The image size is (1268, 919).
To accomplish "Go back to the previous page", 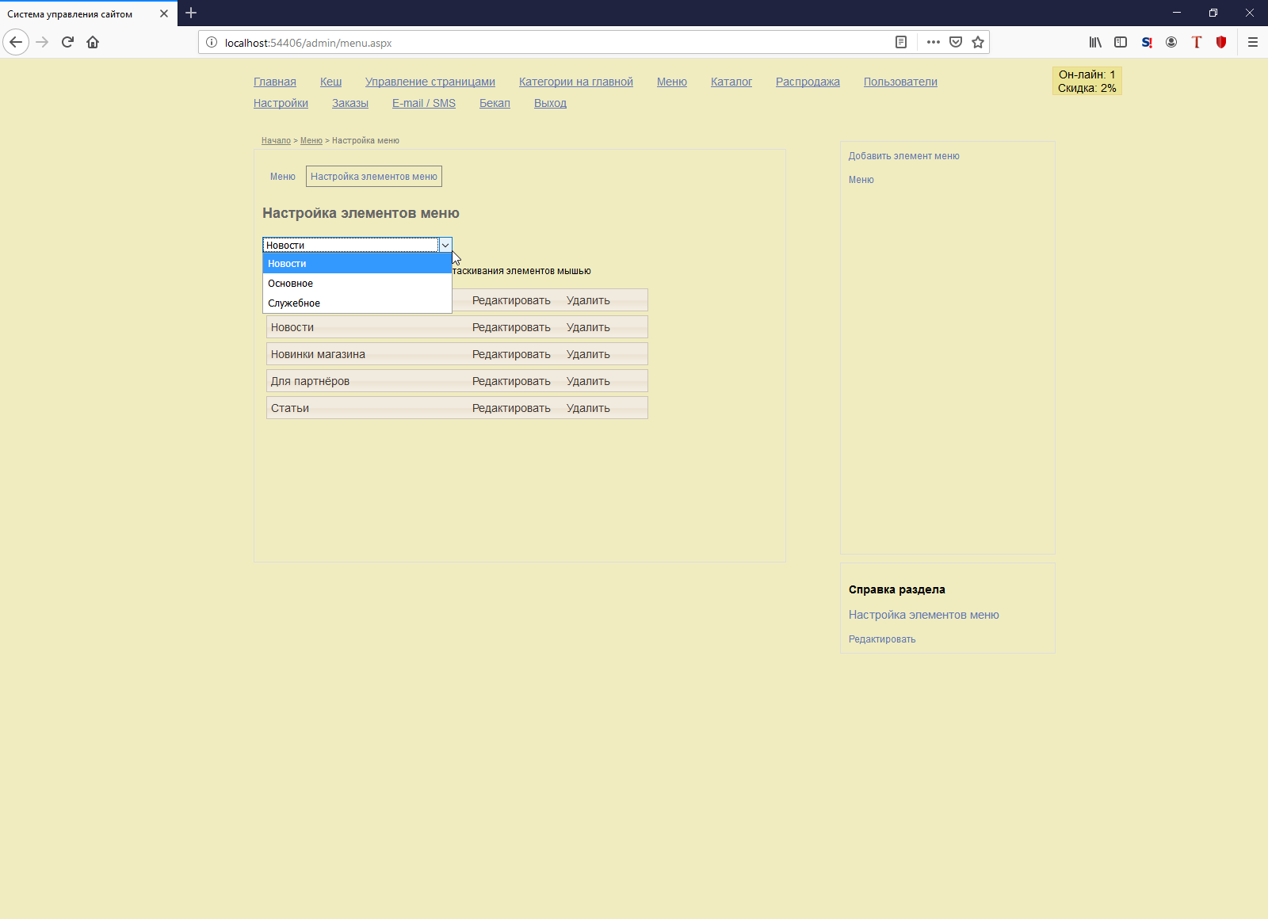I will [x=16, y=42].
